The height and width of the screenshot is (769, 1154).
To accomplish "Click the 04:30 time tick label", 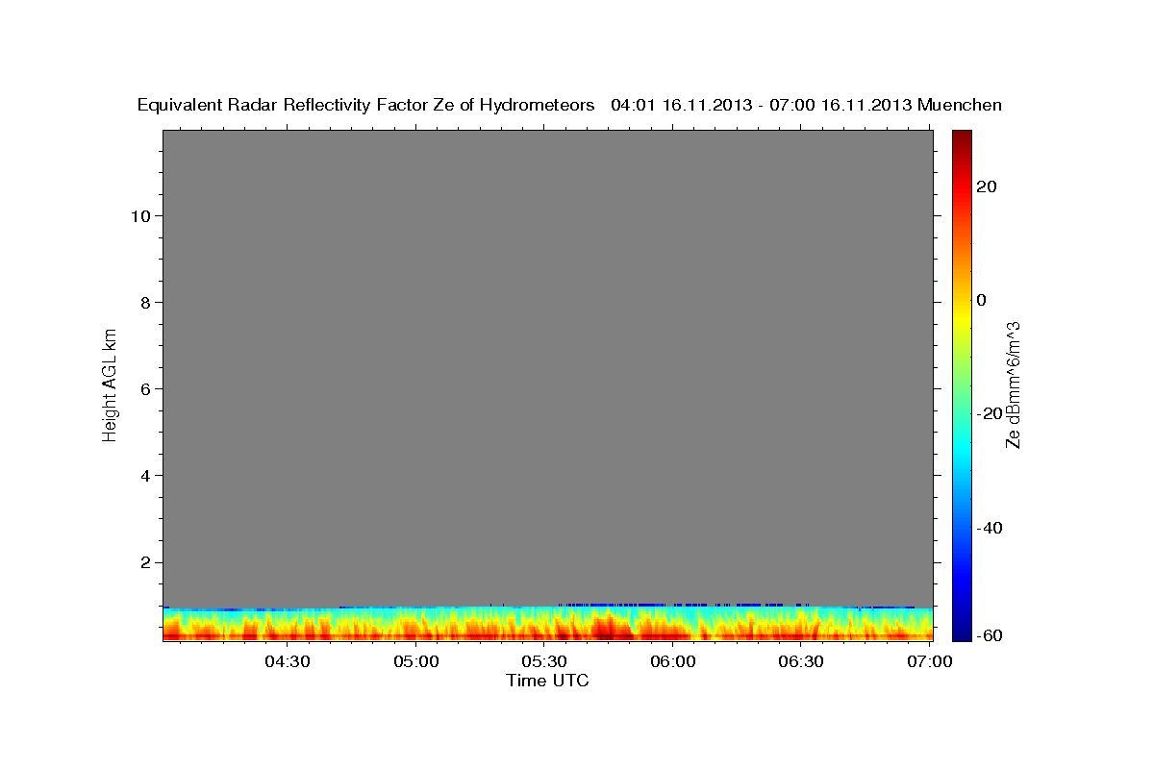I will click(287, 661).
